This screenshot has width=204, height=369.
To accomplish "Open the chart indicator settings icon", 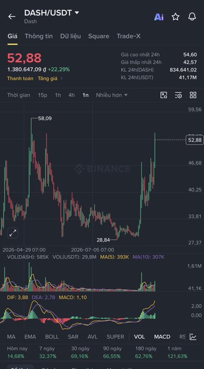I will tap(179, 95).
